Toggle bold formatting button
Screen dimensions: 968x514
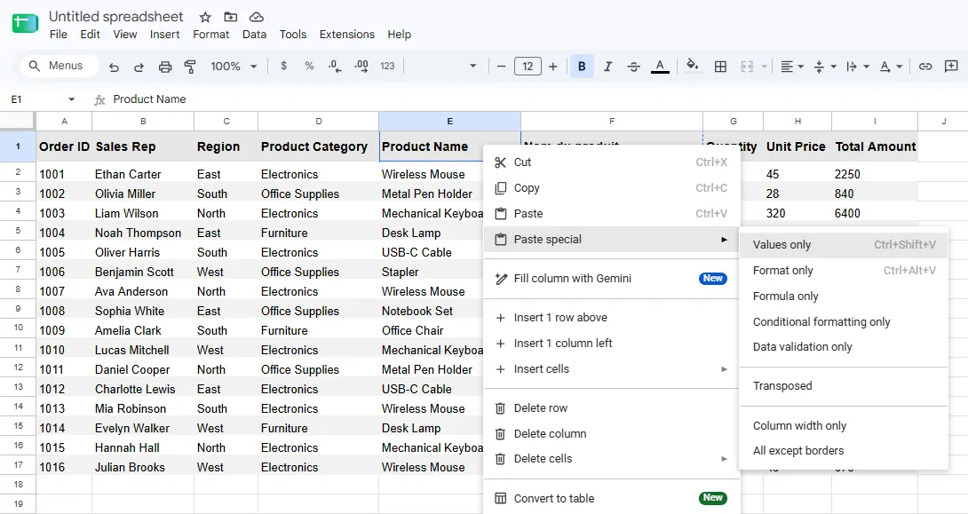582,67
